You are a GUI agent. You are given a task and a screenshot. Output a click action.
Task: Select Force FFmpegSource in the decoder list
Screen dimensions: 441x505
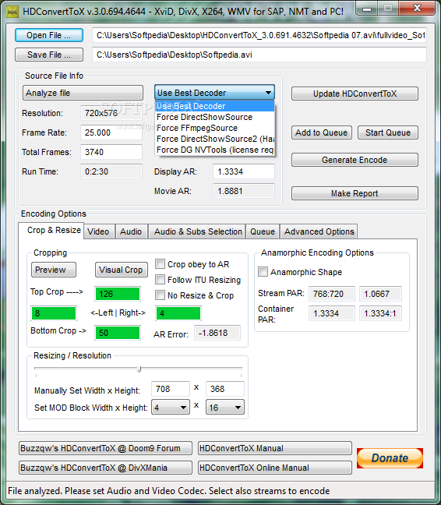point(214,128)
